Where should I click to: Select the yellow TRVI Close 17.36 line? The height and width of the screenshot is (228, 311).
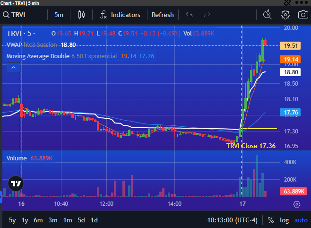click(259, 129)
